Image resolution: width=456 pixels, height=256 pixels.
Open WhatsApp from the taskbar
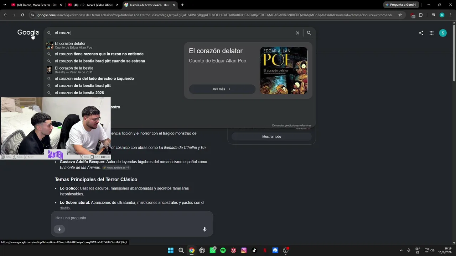pos(213,250)
